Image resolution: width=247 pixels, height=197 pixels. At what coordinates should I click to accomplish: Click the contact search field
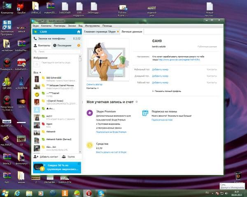pyautogui.click(x=57, y=51)
